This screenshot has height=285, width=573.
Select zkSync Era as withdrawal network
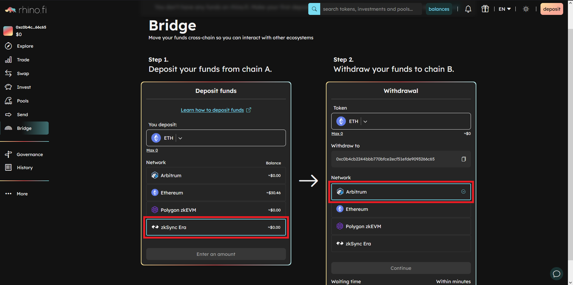(401, 244)
